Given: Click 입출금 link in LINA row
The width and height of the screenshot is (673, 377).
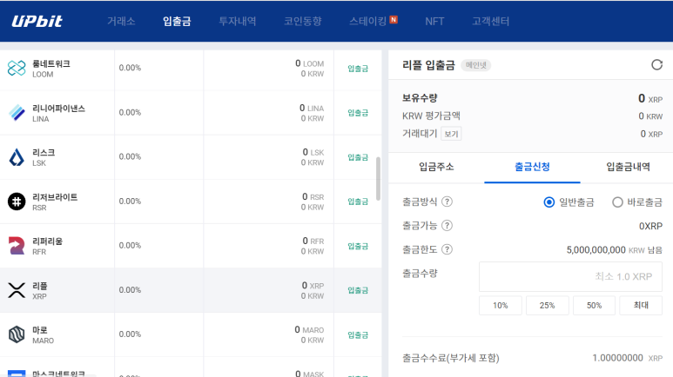Looking at the screenshot, I should coord(358,113).
